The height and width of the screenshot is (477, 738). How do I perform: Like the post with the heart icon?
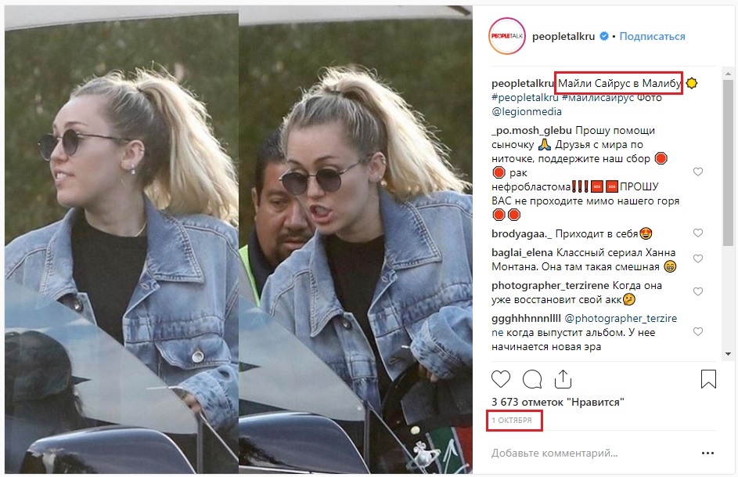501,379
